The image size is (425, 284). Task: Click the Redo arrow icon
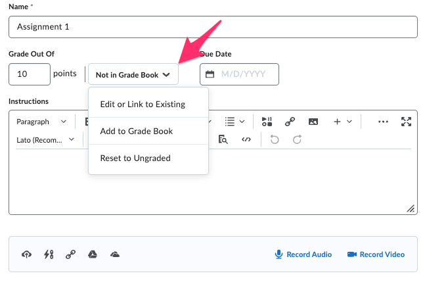(297, 139)
